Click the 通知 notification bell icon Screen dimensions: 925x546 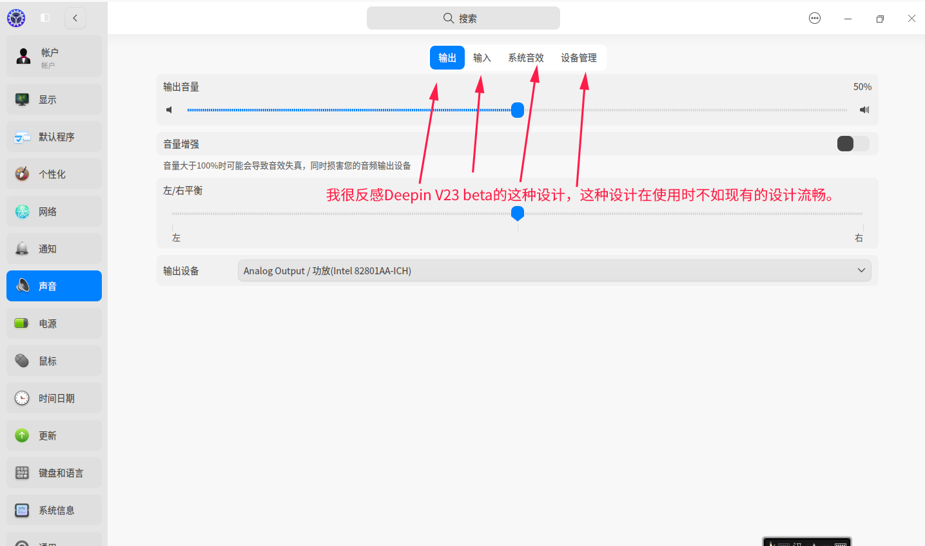22,249
